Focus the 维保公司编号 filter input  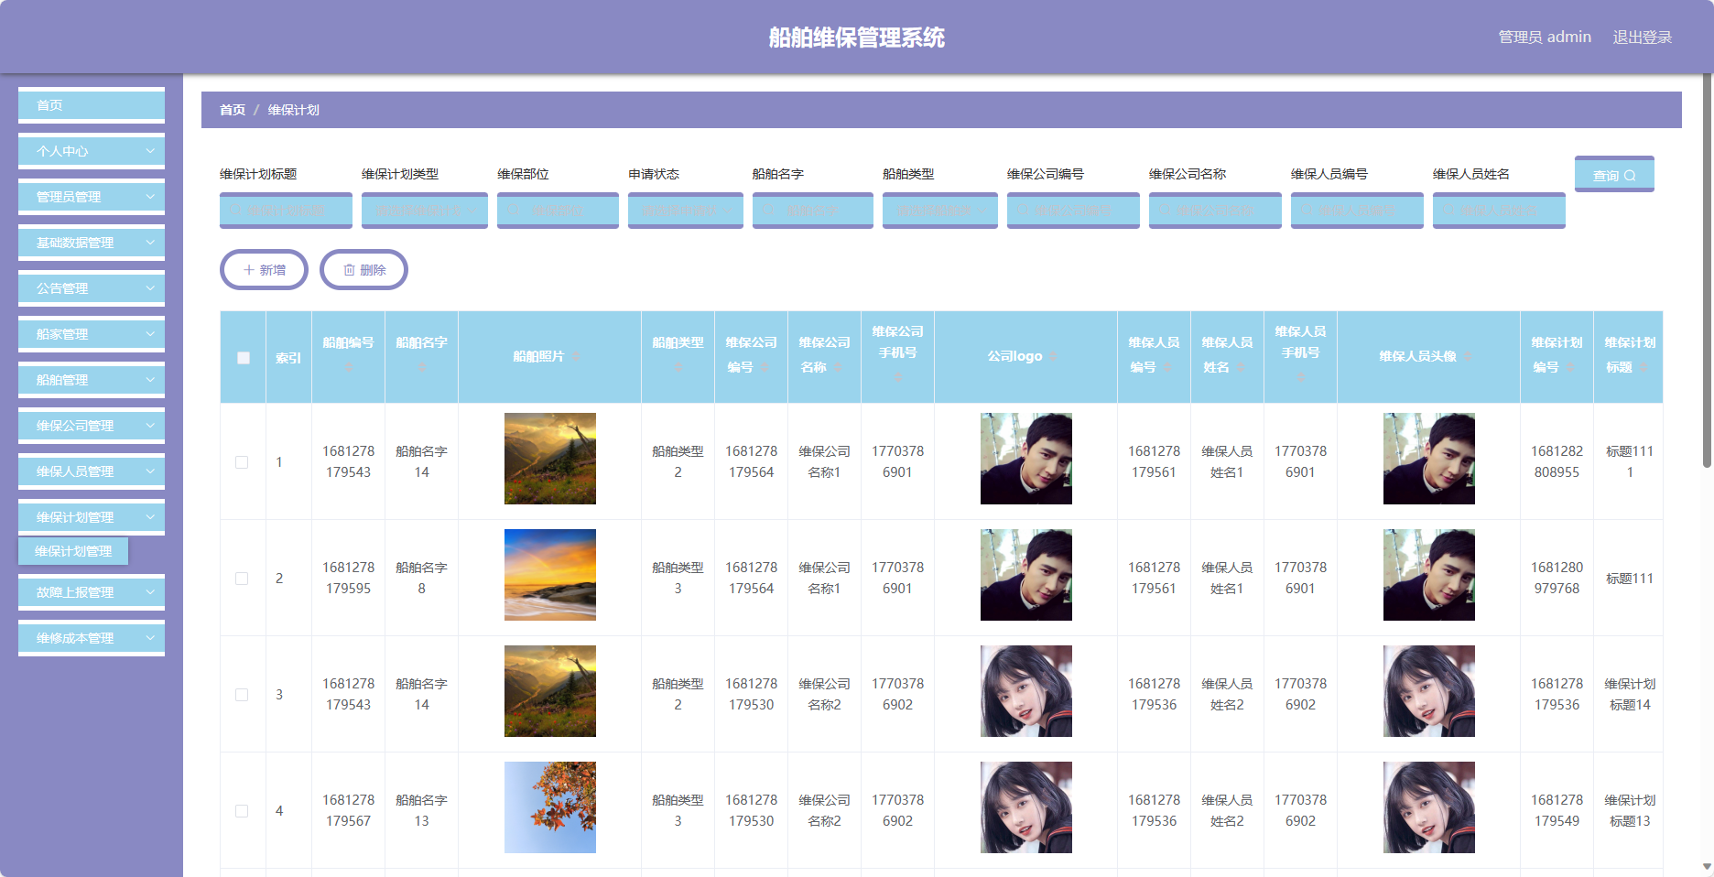tap(1073, 211)
